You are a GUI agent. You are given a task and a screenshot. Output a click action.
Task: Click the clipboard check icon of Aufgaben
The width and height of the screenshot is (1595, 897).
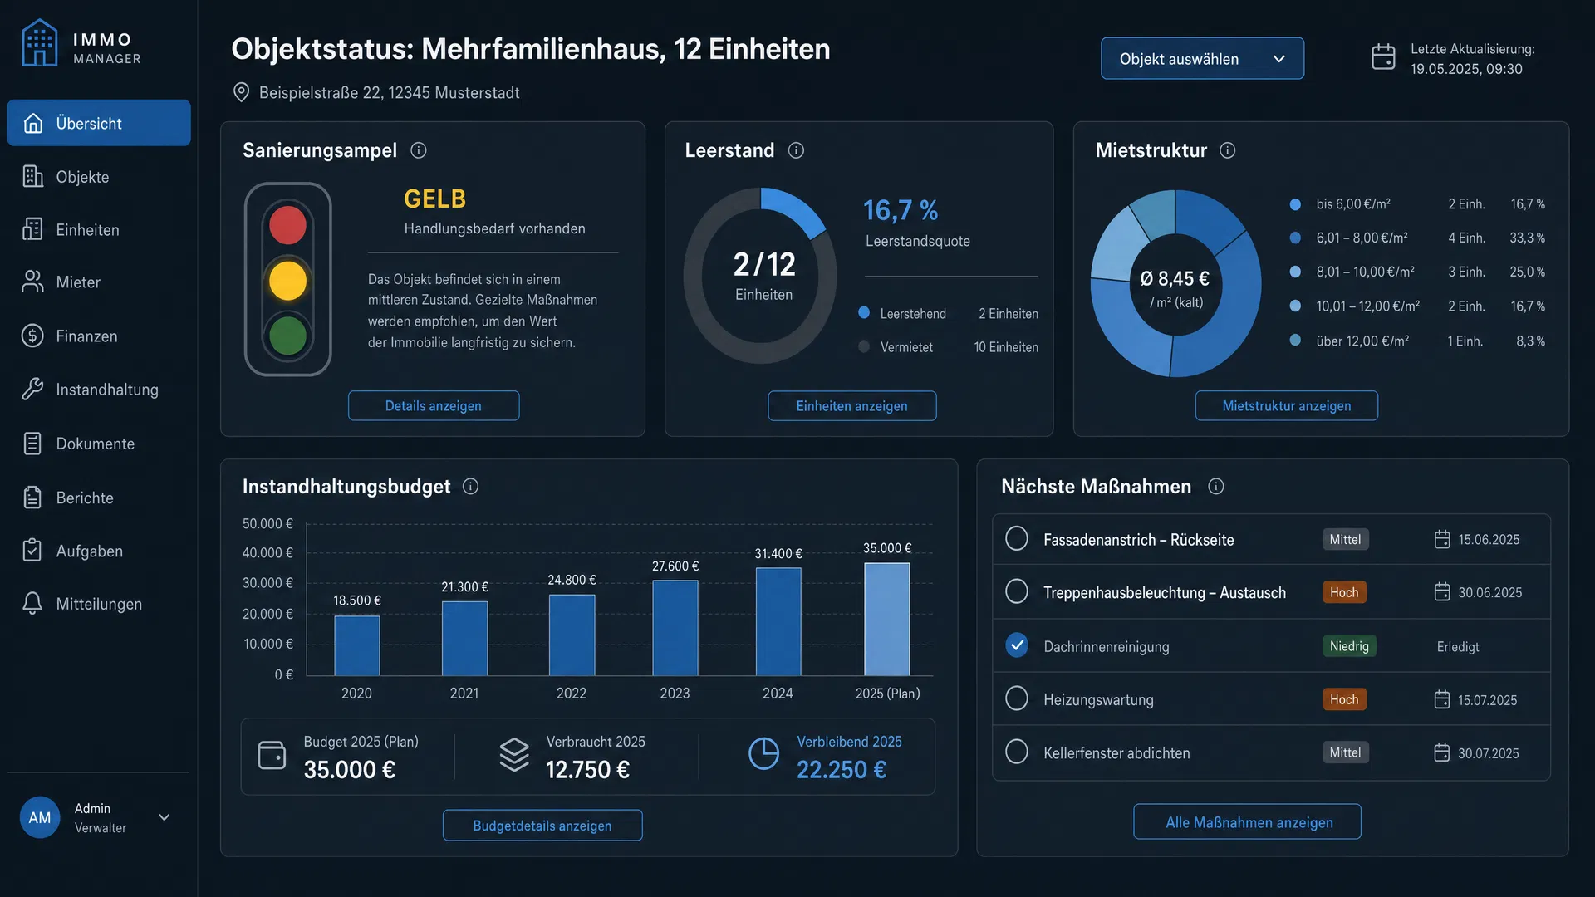(x=32, y=550)
